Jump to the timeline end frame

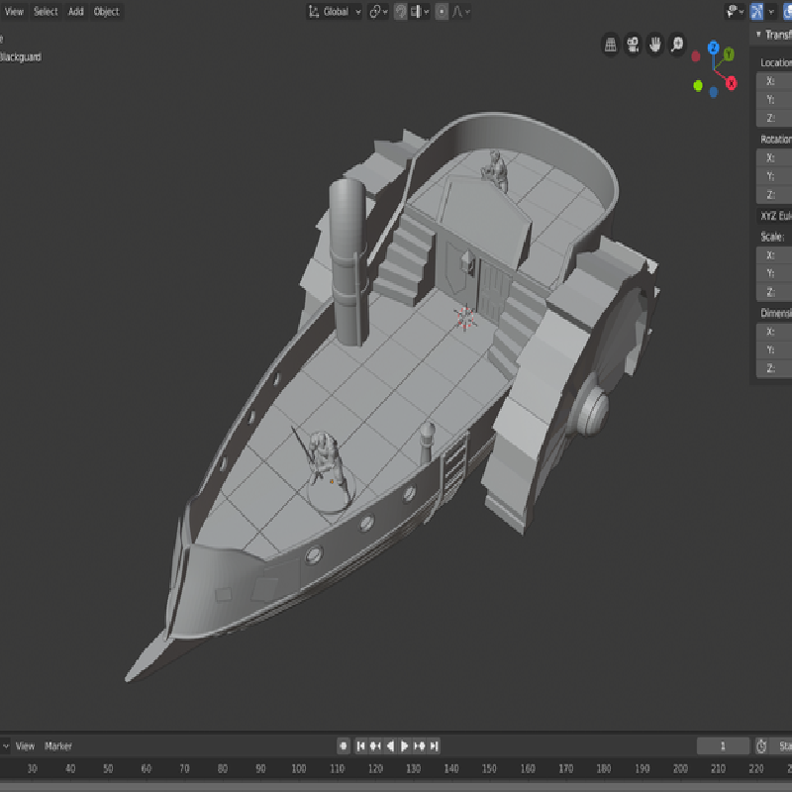[434, 745]
